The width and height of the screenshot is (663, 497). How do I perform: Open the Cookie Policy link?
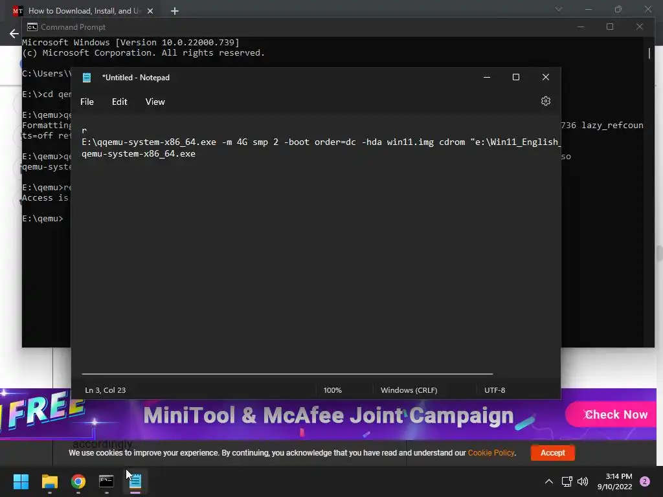(x=491, y=452)
